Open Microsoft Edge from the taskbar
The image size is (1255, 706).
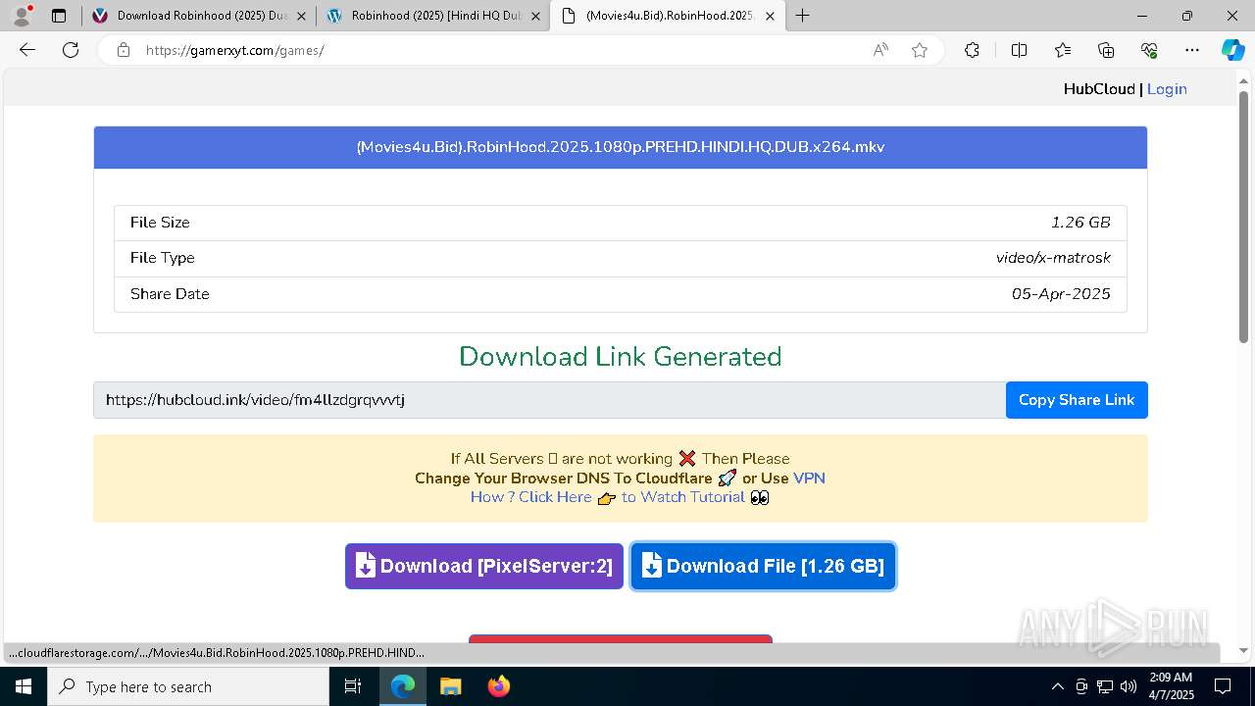pyautogui.click(x=403, y=686)
